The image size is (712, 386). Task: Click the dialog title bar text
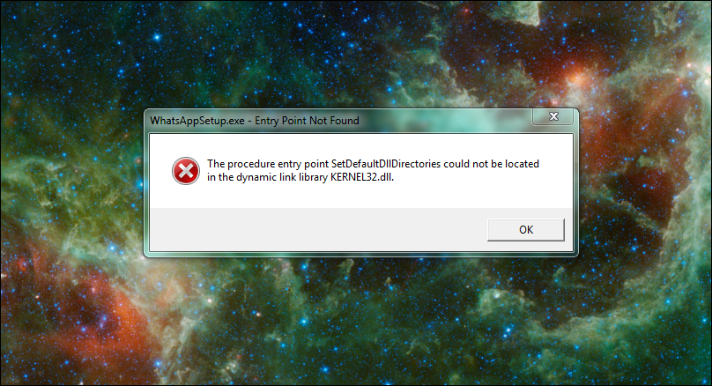(x=255, y=121)
